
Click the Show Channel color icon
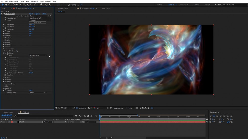[x=94, y=108]
